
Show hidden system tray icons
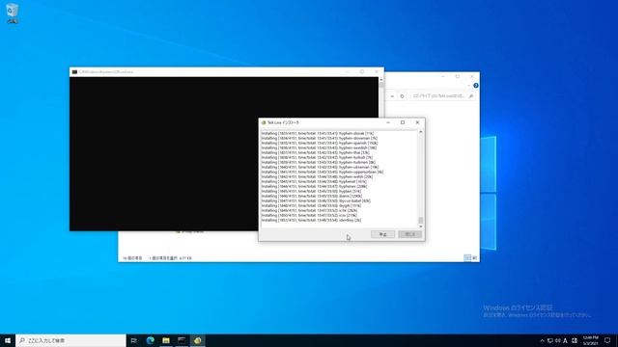542,340
